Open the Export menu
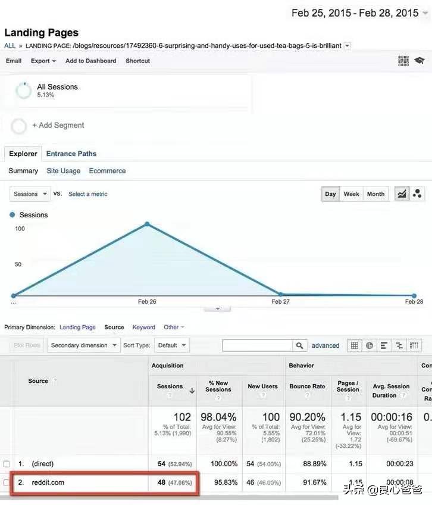 tap(43, 61)
